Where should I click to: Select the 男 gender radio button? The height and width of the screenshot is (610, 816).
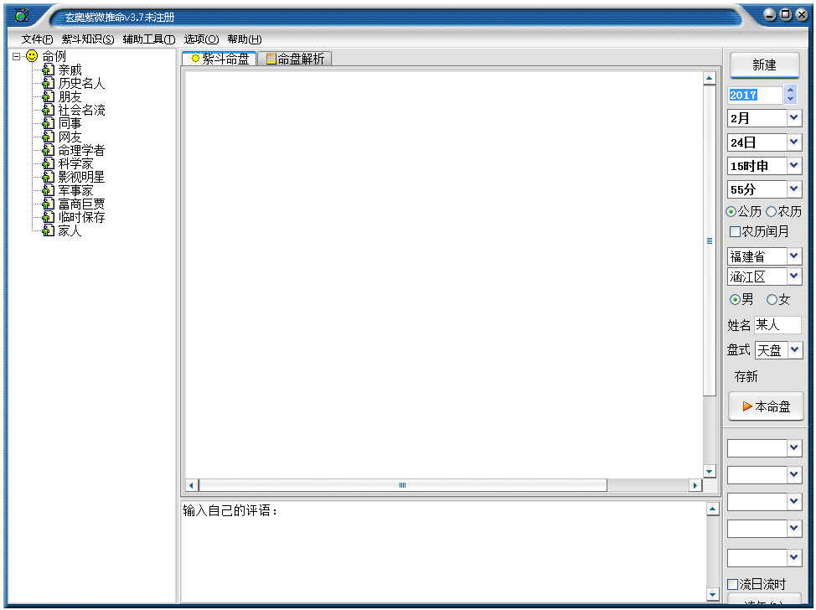(735, 300)
